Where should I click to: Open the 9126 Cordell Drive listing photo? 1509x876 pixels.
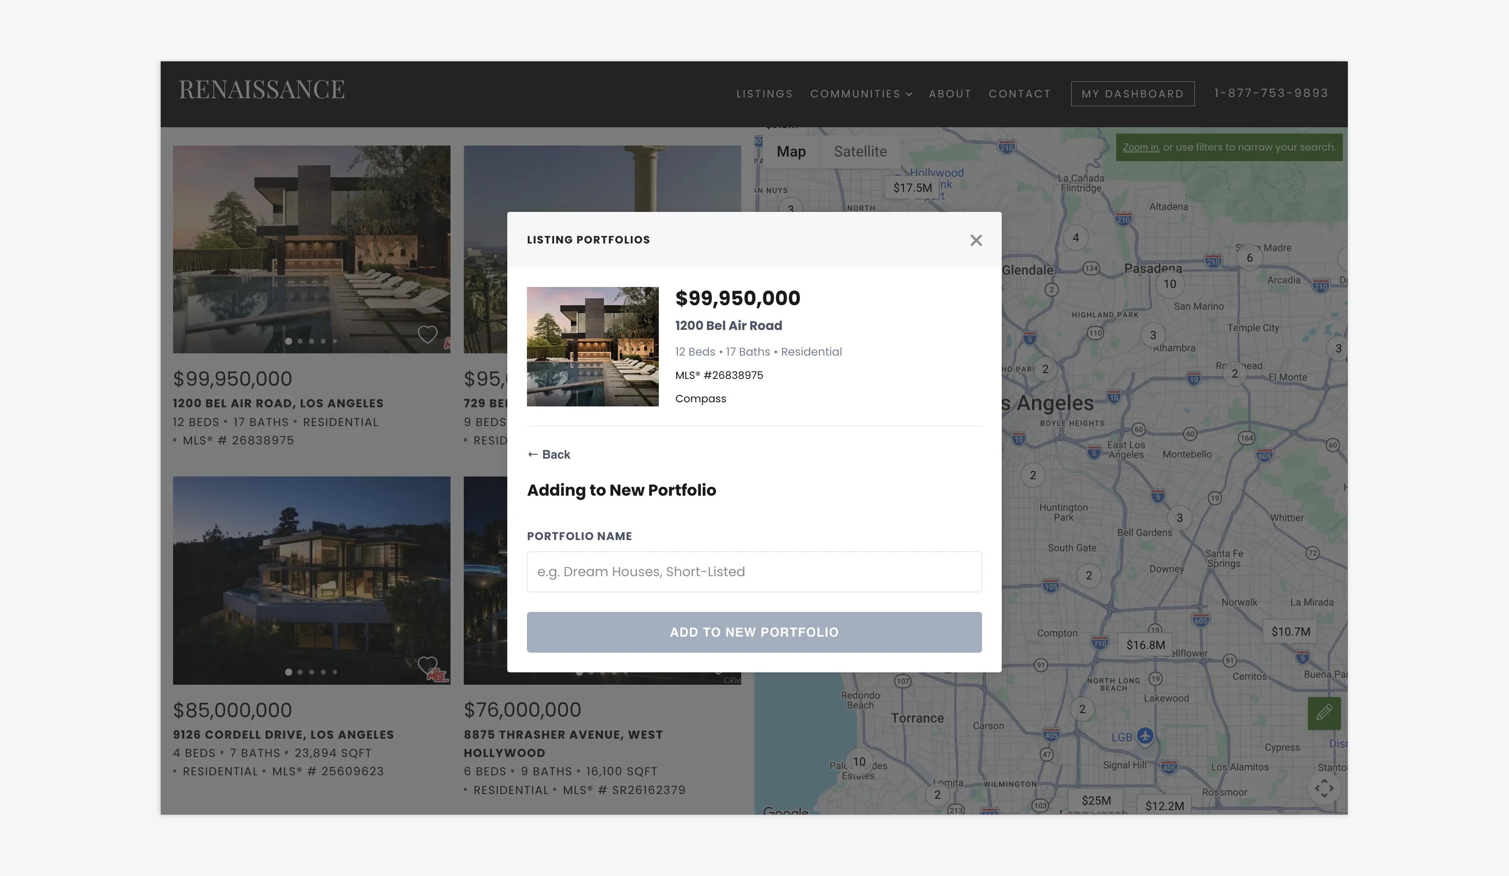click(311, 580)
